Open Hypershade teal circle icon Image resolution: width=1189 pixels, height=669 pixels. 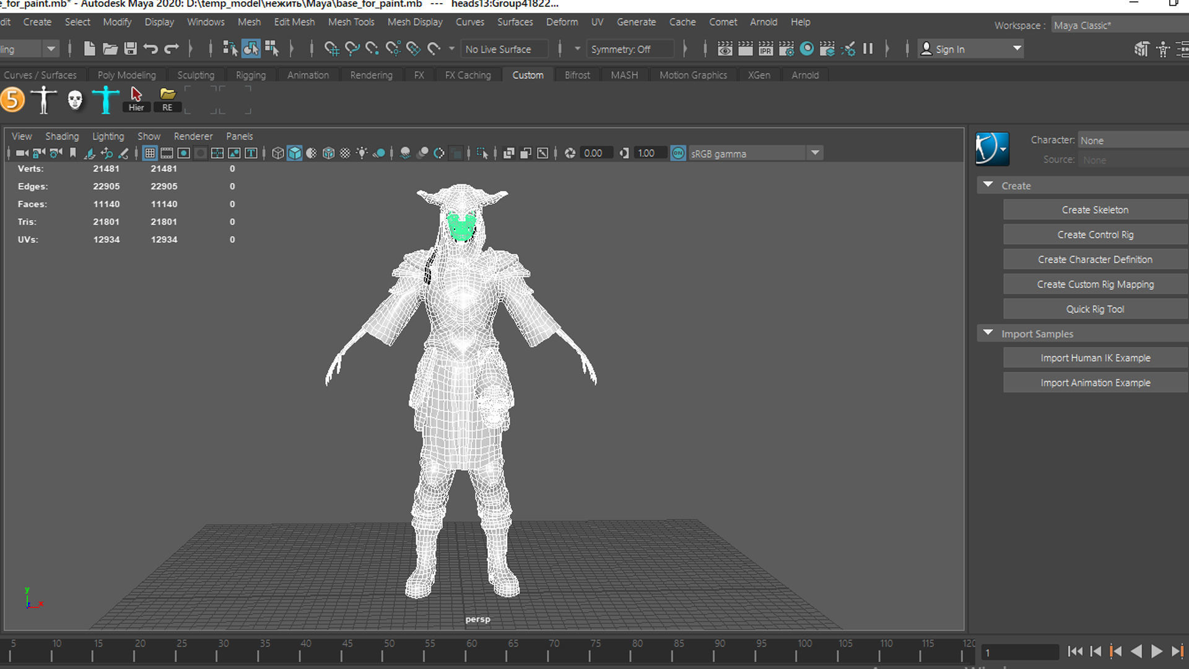coord(807,49)
